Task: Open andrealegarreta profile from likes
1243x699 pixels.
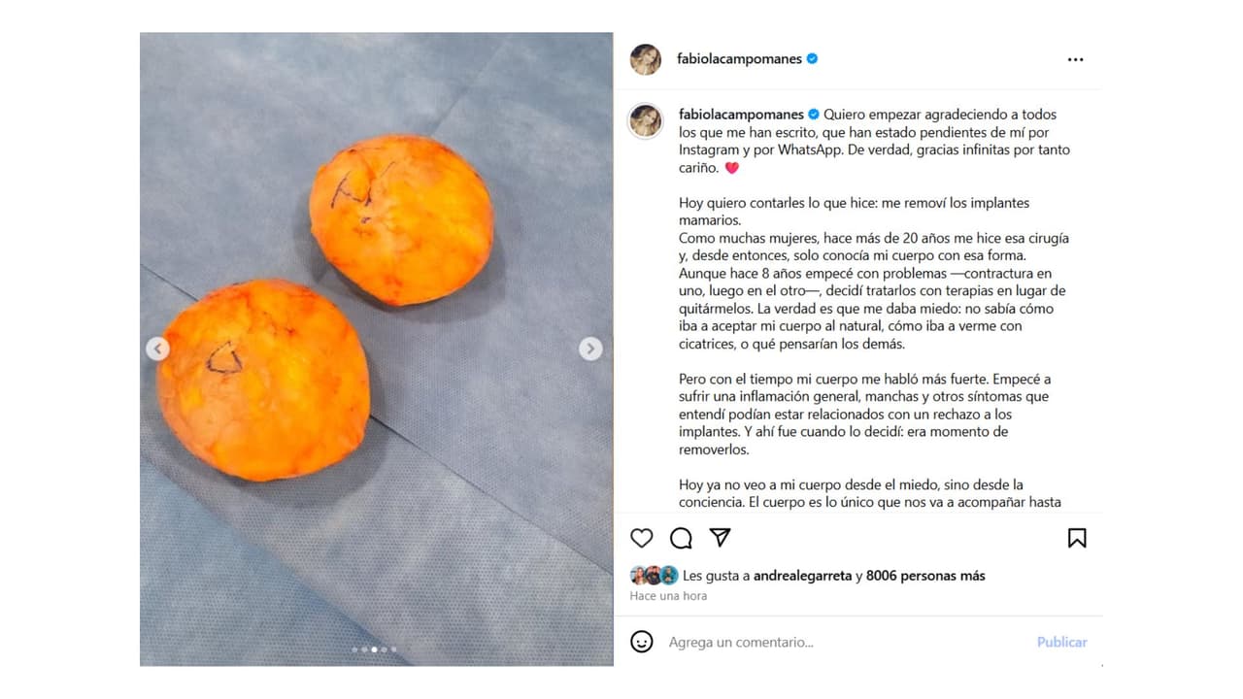Action: pyautogui.click(x=804, y=576)
